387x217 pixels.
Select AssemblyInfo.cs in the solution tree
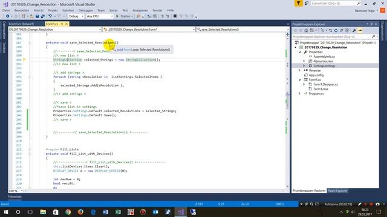click(x=324, y=57)
